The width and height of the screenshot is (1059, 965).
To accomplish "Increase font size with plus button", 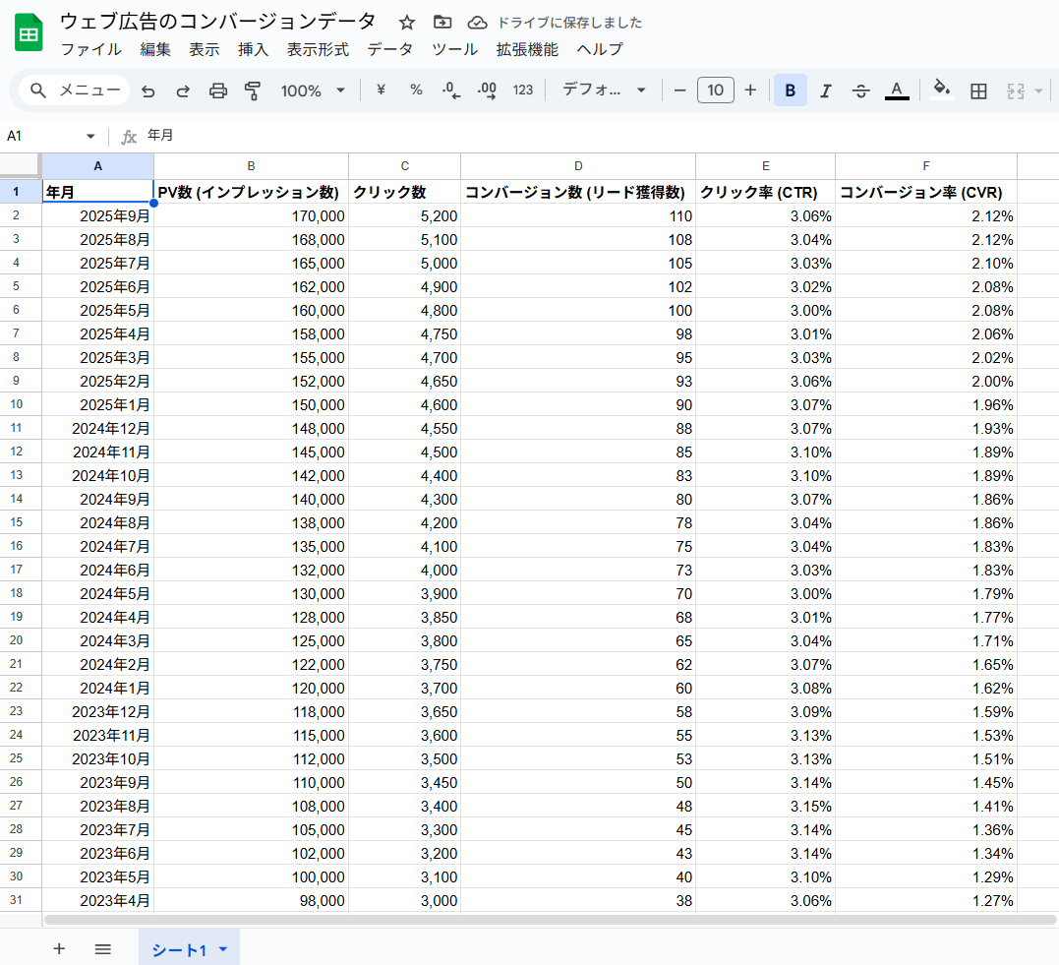I will tap(750, 90).
